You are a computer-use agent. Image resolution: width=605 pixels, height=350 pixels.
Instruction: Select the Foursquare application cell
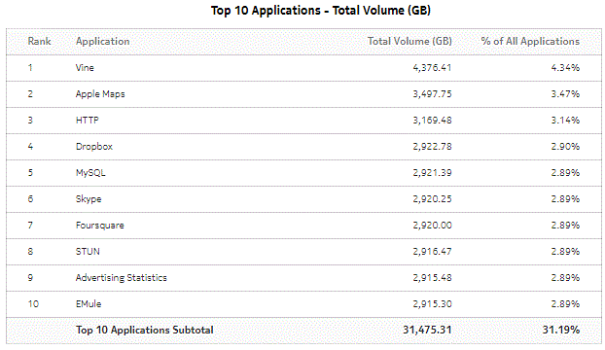coord(100,226)
